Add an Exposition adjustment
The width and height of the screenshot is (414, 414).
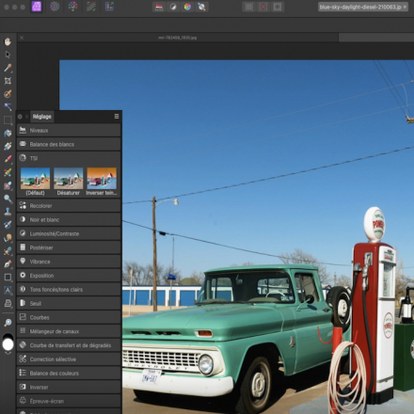(x=69, y=276)
